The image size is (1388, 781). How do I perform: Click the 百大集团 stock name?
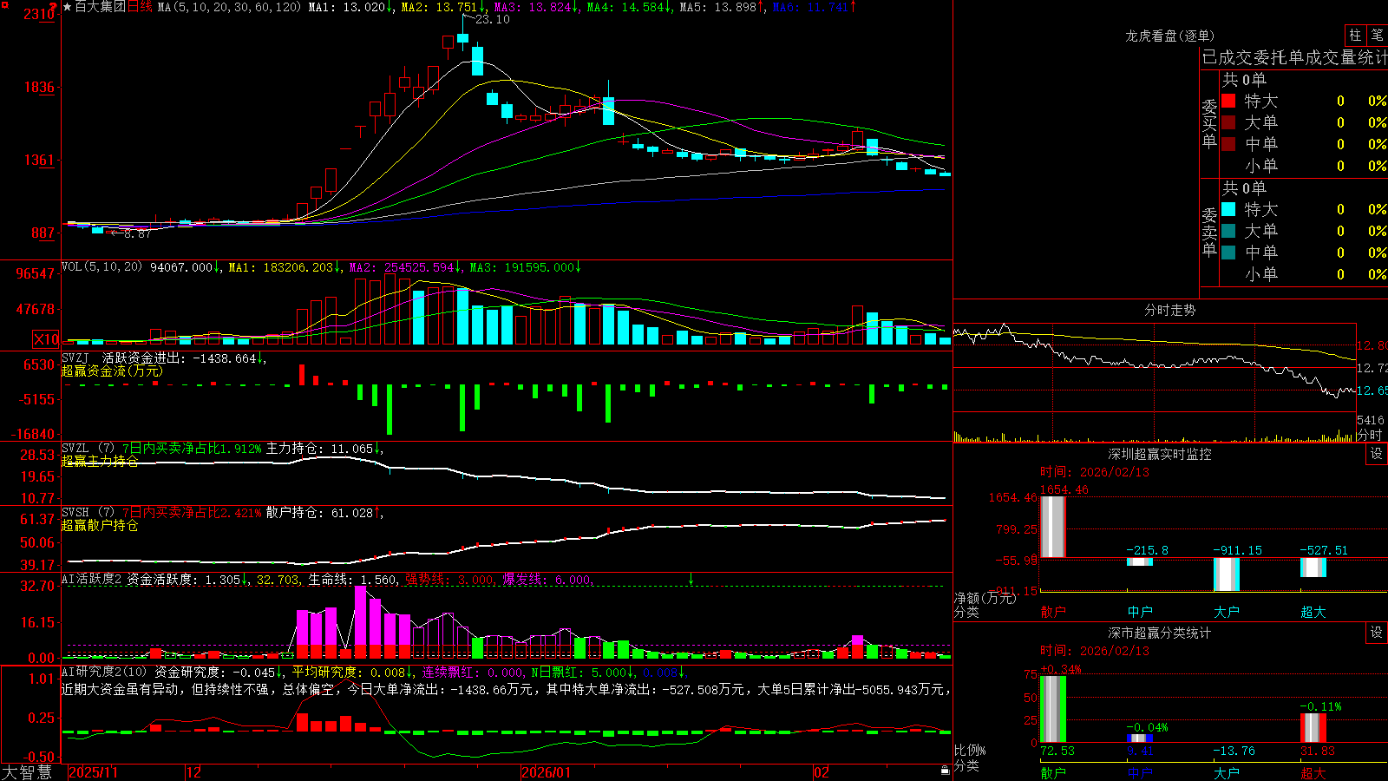tap(100, 7)
